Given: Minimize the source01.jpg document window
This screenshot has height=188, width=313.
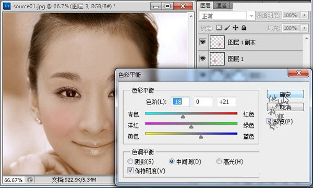Looking at the screenshot, I should coord(156,6).
